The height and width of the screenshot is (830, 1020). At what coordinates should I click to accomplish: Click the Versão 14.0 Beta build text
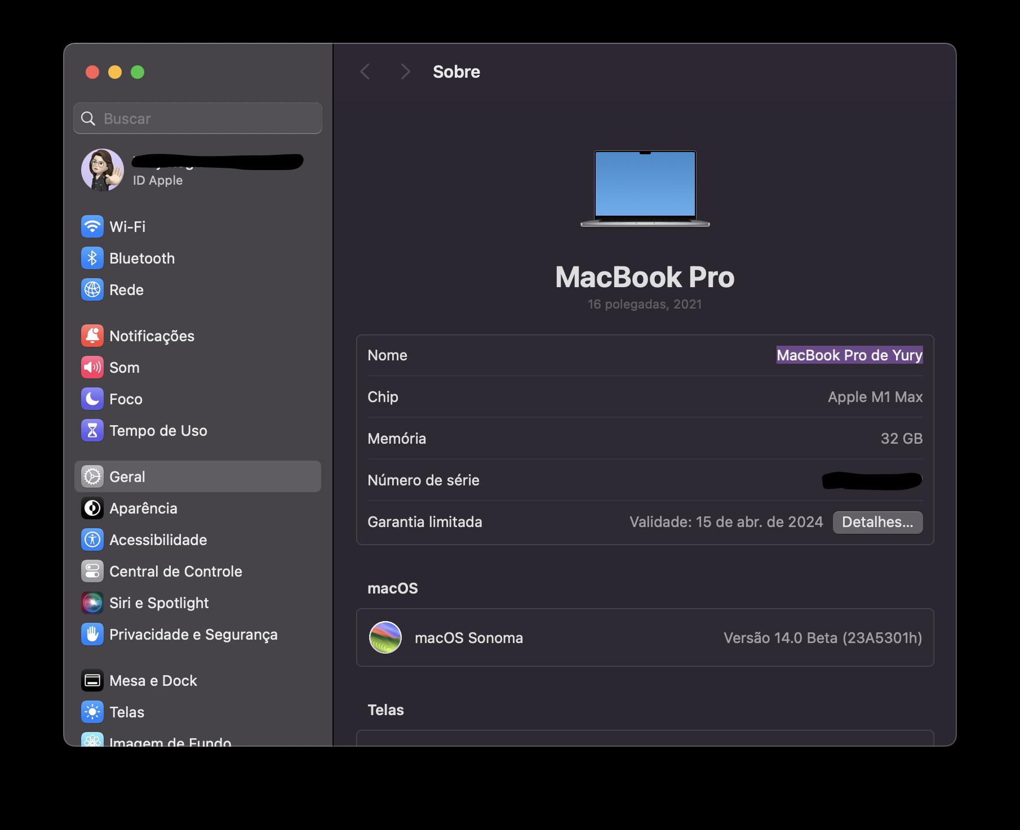pos(823,638)
